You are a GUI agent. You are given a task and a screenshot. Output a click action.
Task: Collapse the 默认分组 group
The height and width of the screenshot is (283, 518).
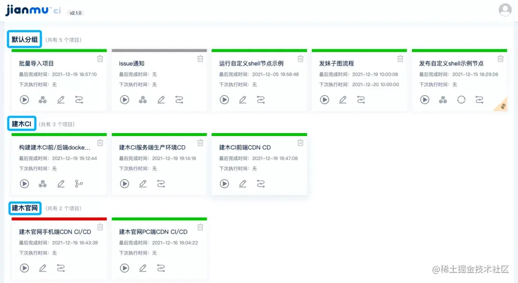coord(24,39)
